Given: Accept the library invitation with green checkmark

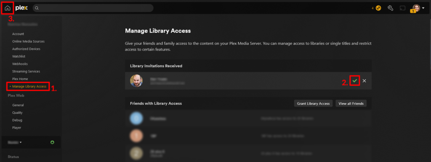Looking at the screenshot, I should pos(355,81).
